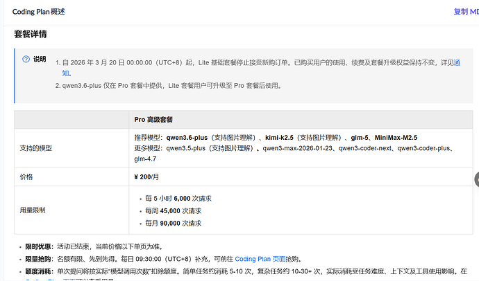479x281 pixels.
Task: Open the Coding Plan 页面 link
Action: point(260,259)
